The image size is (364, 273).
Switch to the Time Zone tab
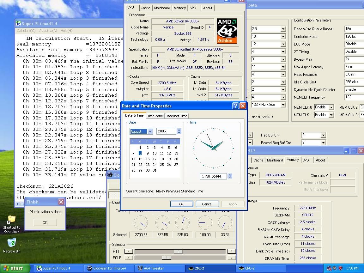(x=155, y=116)
